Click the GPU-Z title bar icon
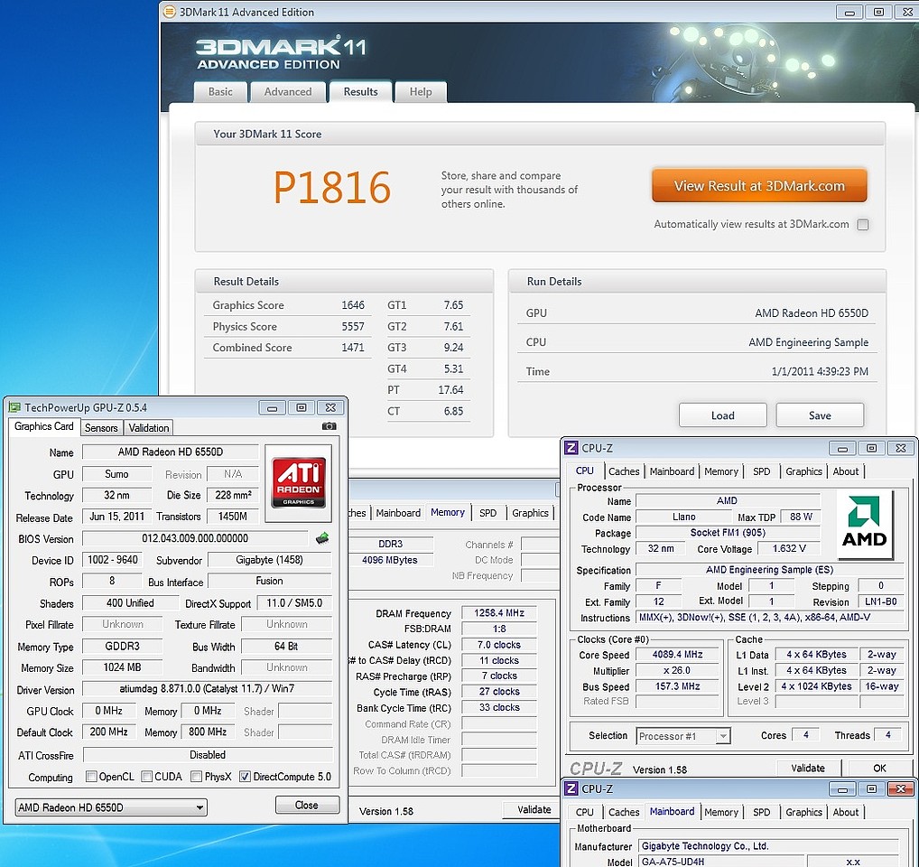 [14, 407]
